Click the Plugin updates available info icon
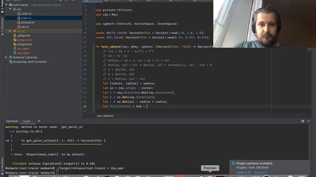This screenshot has width=316, height=177. (x=233, y=163)
